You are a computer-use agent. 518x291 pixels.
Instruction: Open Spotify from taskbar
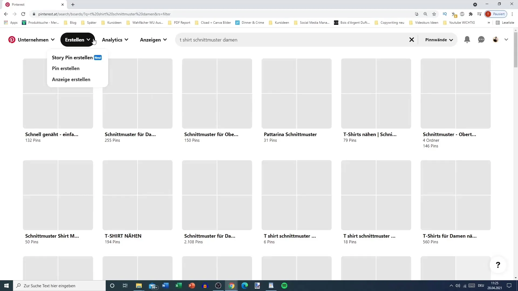pos(284,286)
